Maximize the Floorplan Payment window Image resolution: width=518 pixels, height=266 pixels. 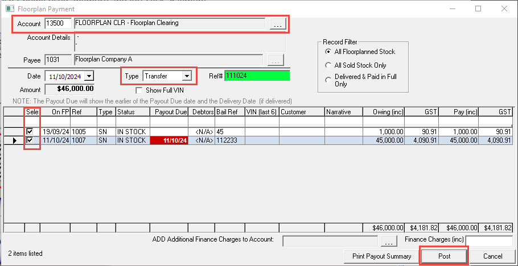[x=478, y=9]
